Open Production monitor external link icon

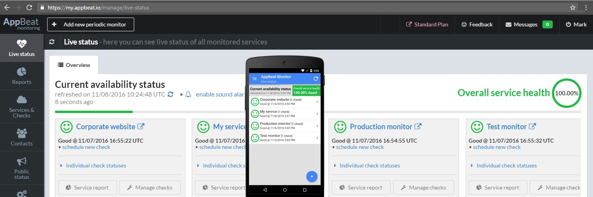tap(418, 126)
